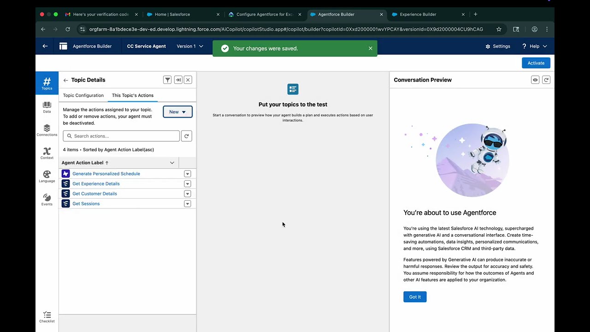Click the Agentforce Builder app icon
Image resolution: width=590 pixels, height=332 pixels.
(x=64, y=46)
